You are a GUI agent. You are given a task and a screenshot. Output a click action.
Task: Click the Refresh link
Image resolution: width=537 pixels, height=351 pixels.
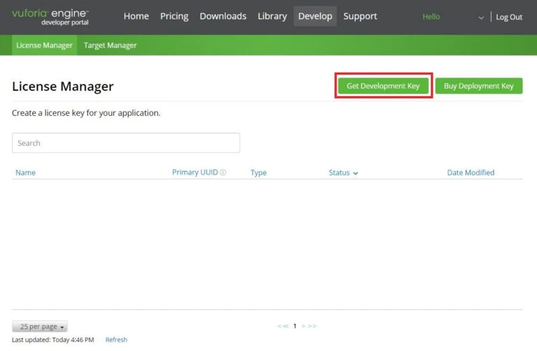(117, 340)
